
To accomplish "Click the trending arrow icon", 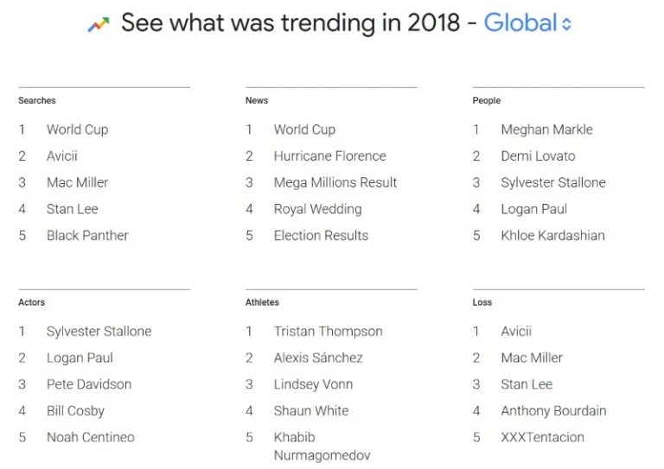I will pyautogui.click(x=99, y=24).
